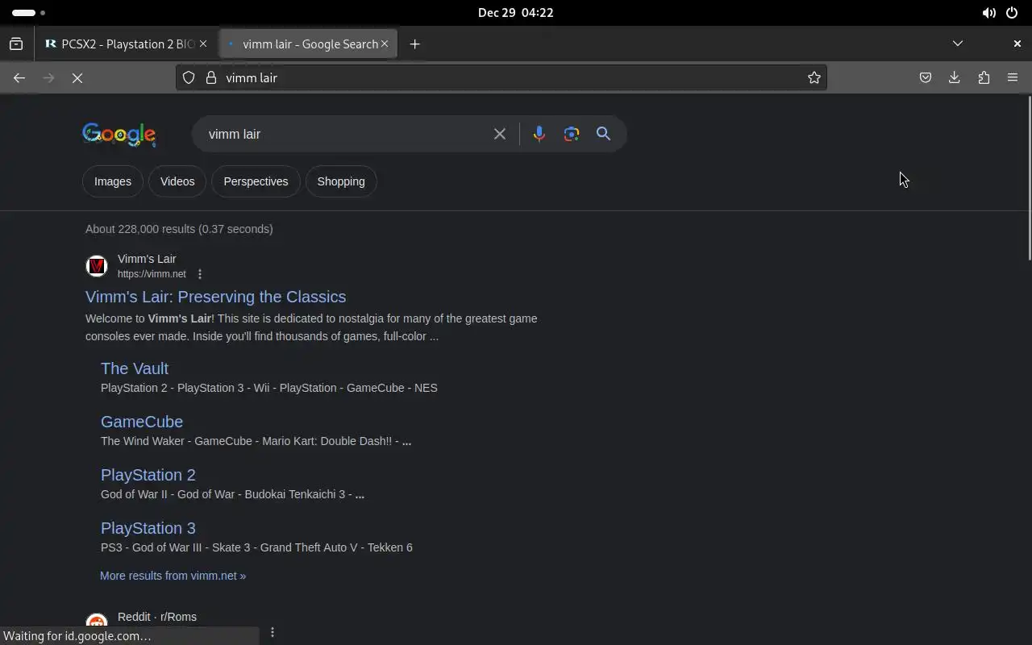Clear the Google search box

(x=500, y=134)
